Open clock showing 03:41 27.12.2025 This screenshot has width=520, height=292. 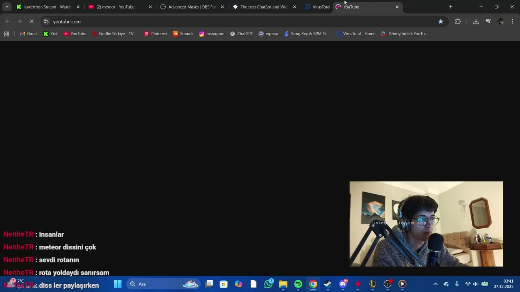click(x=503, y=284)
